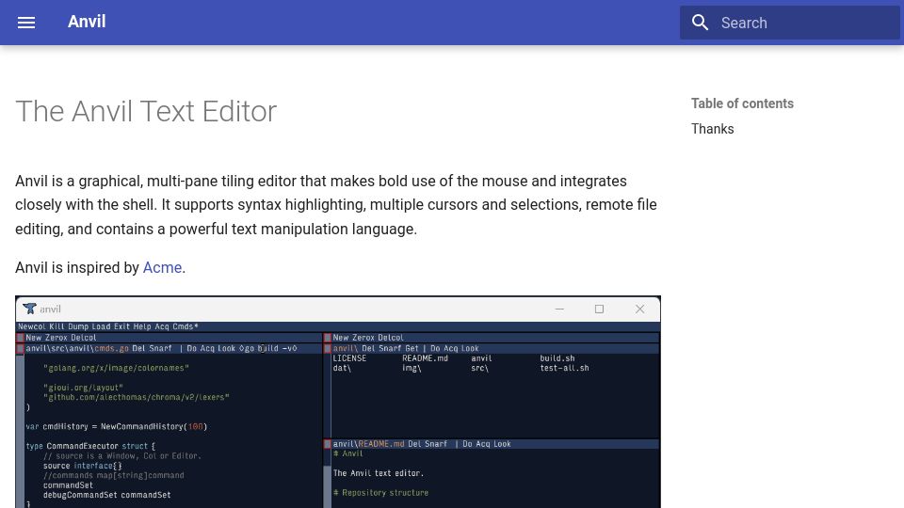Open the Acme link

162,267
